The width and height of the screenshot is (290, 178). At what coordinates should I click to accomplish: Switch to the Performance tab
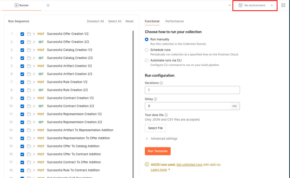[x=174, y=21]
